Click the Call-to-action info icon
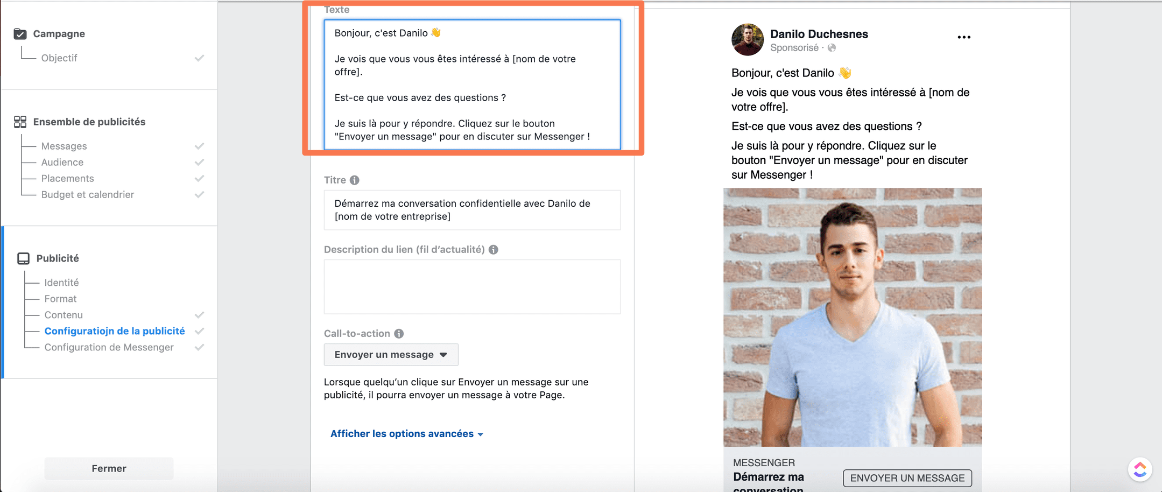Viewport: 1162px width, 492px height. [x=399, y=334]
